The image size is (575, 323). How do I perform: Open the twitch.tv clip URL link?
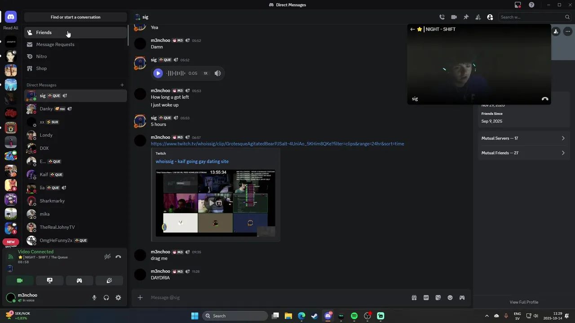pos(277,144)
